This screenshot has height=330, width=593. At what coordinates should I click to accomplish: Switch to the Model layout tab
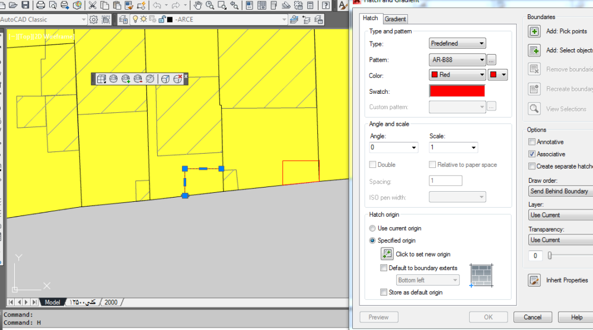52,302
